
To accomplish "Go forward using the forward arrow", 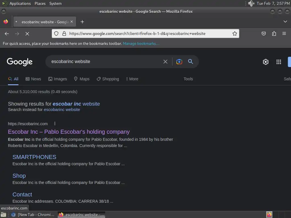I will tap(17, 33).
